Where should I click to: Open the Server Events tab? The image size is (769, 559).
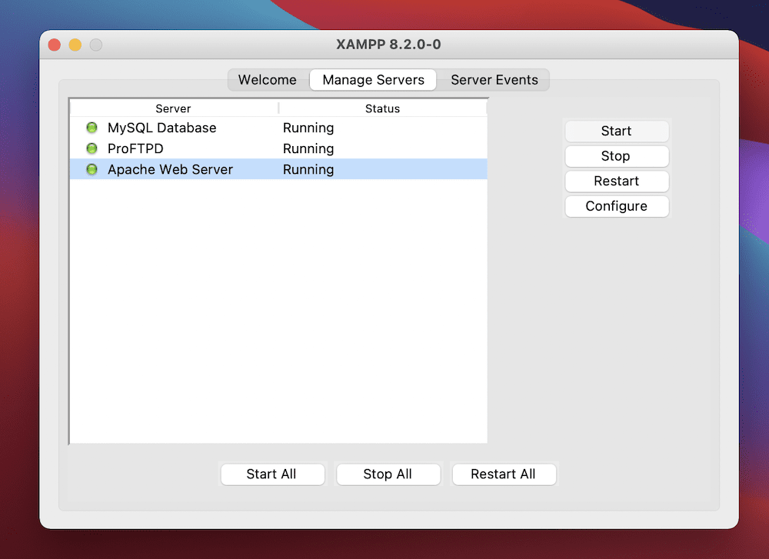click(494, 79)
